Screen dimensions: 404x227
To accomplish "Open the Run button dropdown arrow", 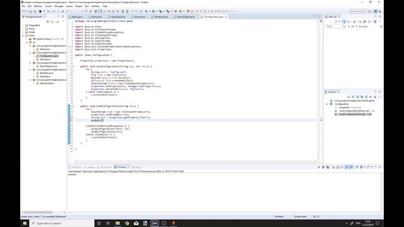I will point(157,11).
